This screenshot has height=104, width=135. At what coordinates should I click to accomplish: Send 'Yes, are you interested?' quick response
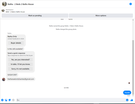[21, 60]
